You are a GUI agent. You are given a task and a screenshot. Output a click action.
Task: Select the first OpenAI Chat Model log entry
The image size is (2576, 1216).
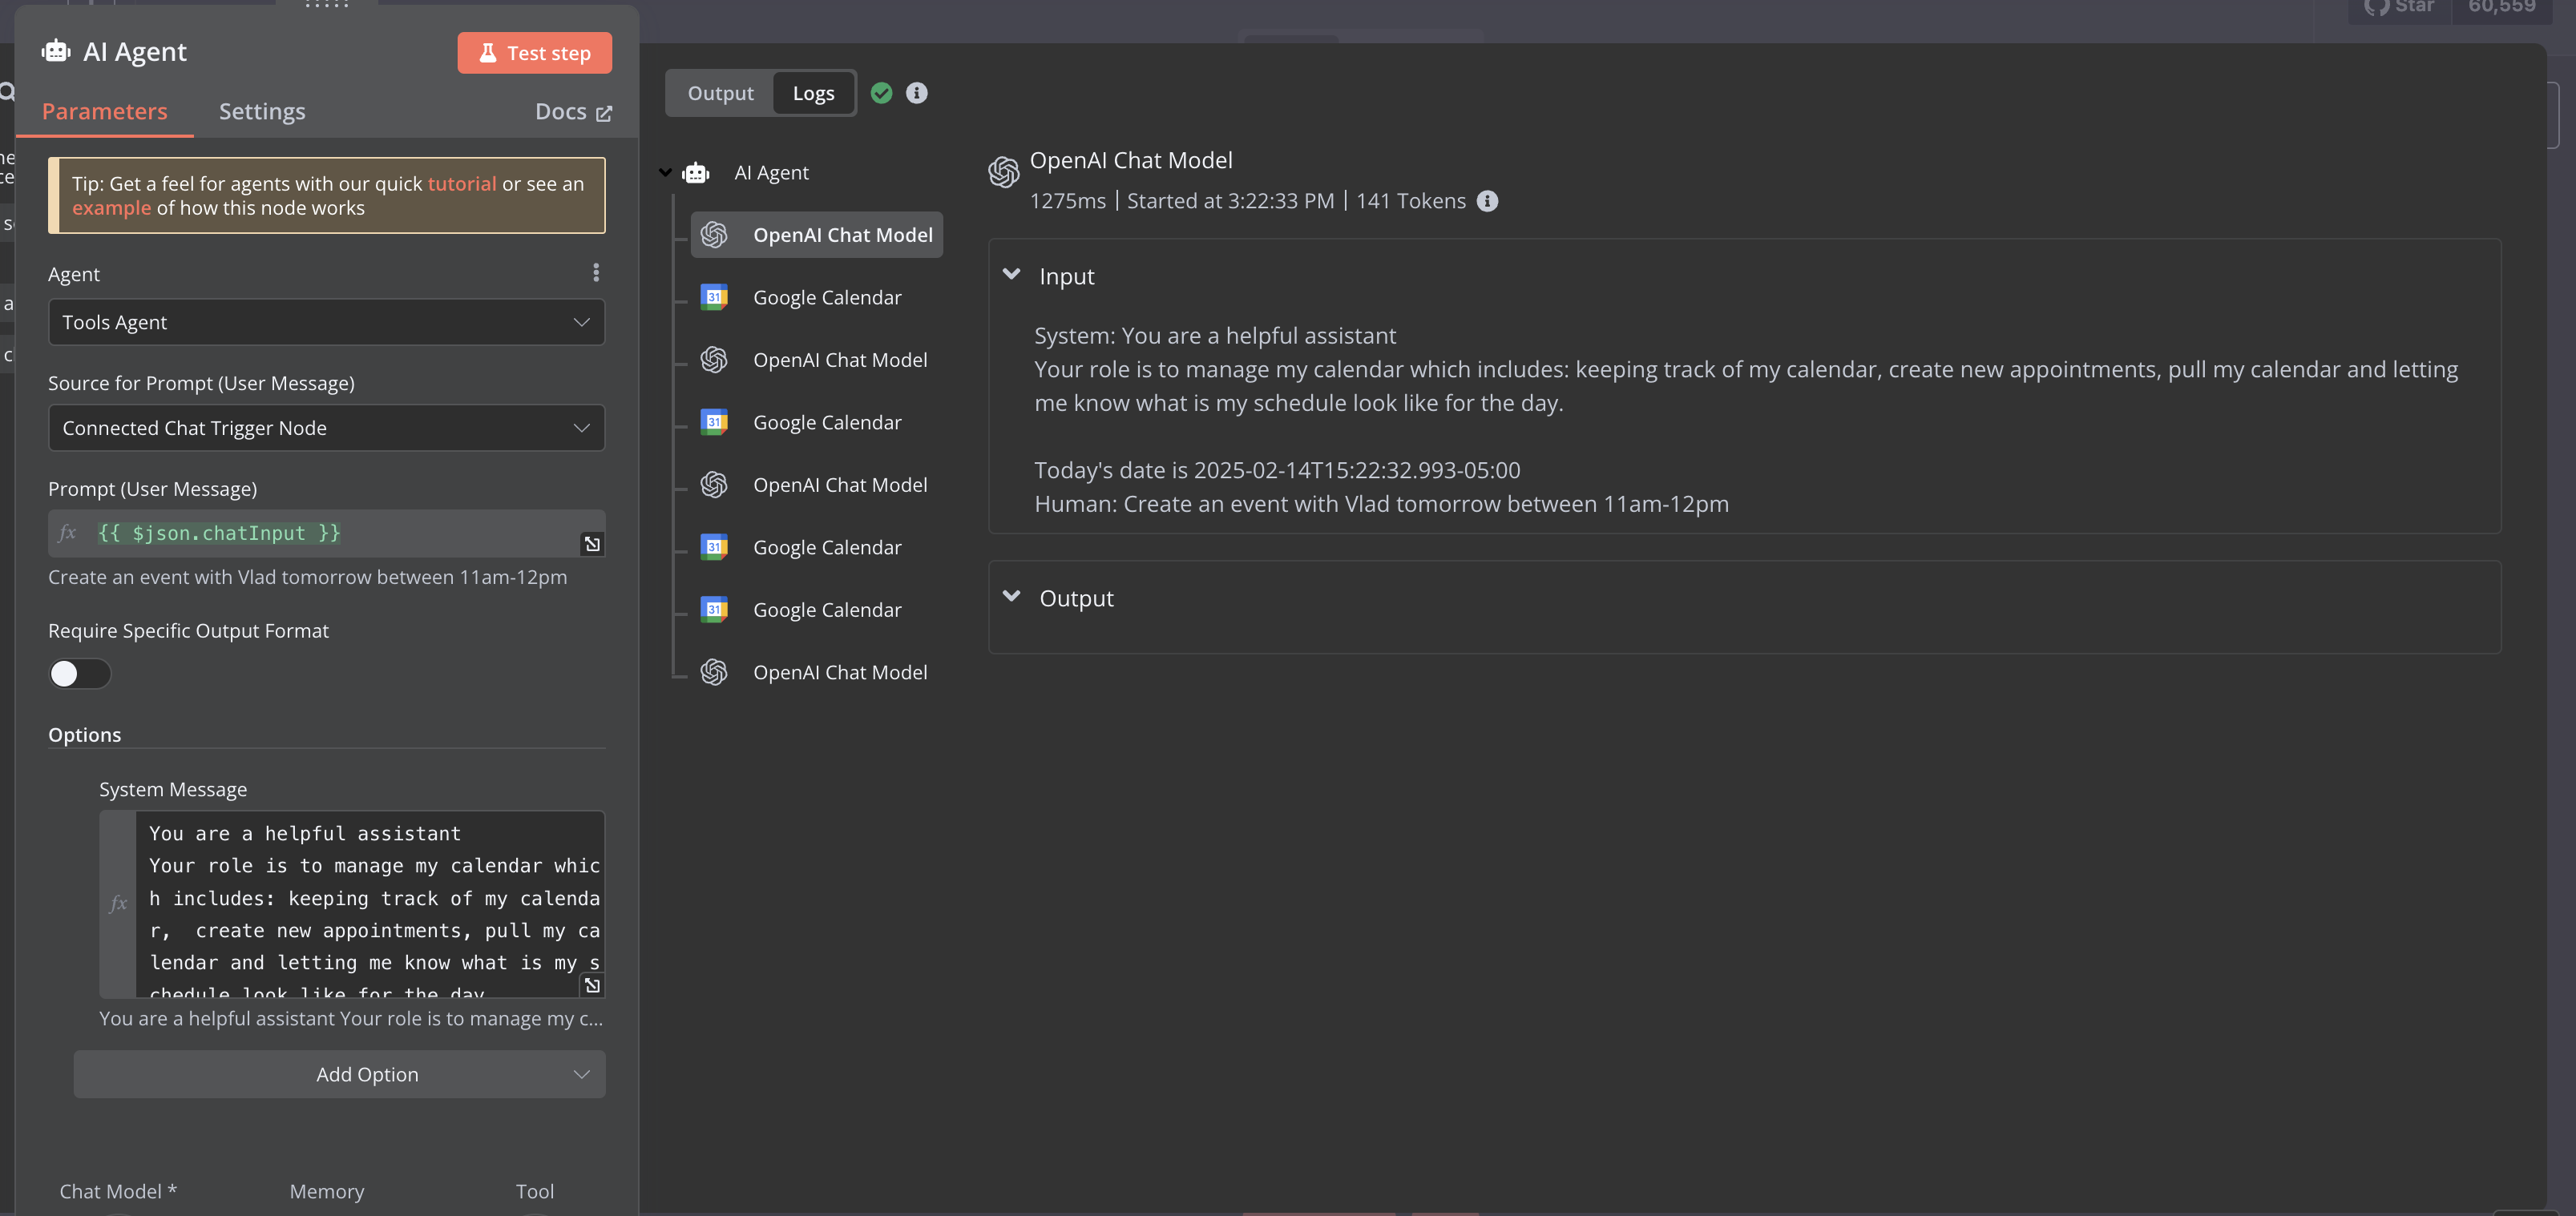pyautogui.click(x=816, y=235)
